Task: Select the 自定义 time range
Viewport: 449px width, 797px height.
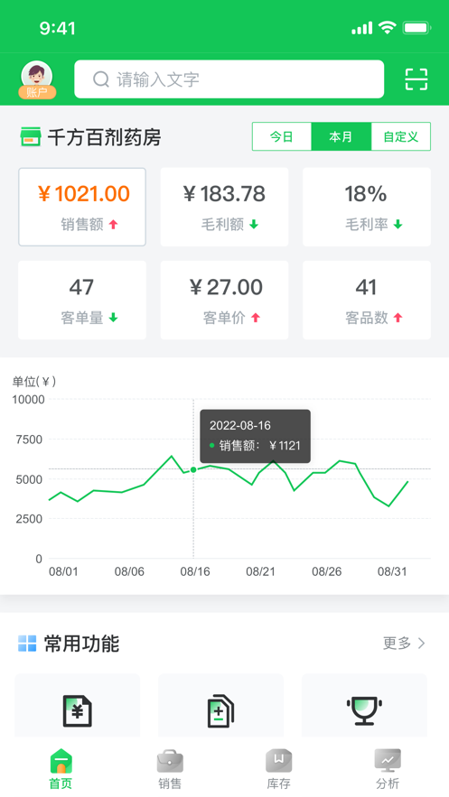Action: (x=401, y=136)
